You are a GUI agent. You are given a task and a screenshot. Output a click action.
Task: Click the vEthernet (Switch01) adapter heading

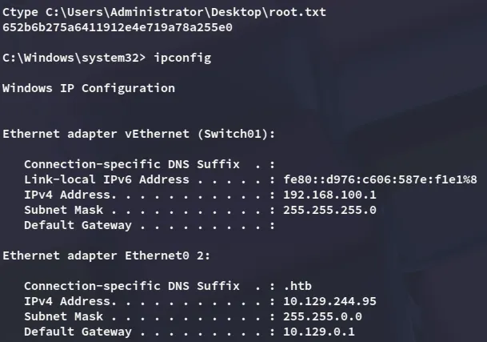[x=139, y=134]
